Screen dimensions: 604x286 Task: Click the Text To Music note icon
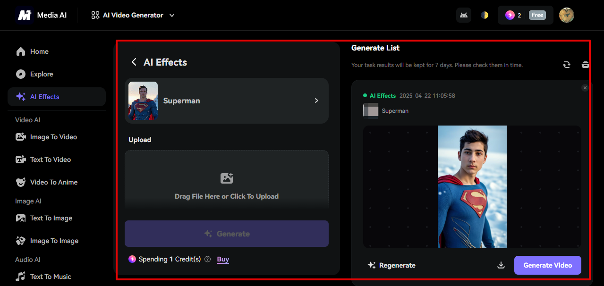click(21, 277)
